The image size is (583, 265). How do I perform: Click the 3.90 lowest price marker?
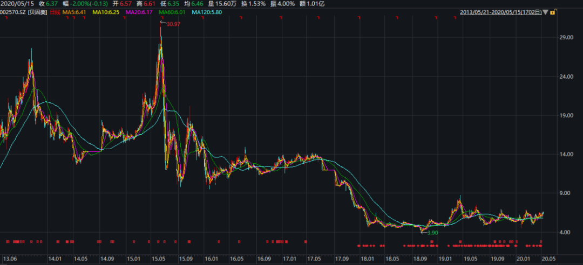pyautogui.click(x=432, y=232)
